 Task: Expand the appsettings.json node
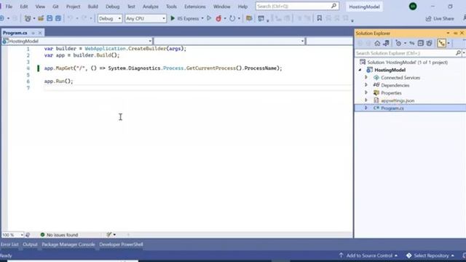(366, 100)
